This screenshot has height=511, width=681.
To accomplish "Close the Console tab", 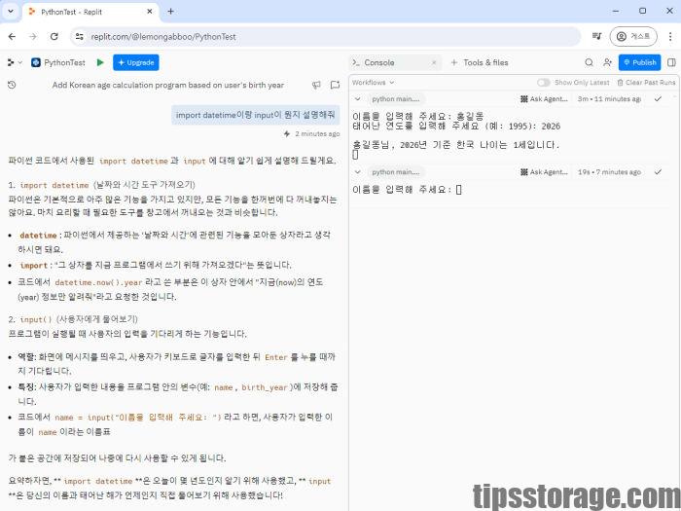I will click(x=434, y=62).
